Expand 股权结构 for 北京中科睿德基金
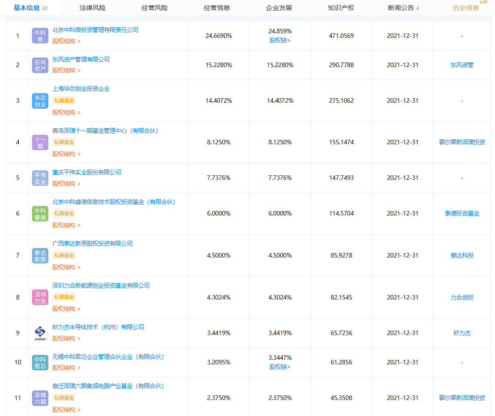The width and height of the screenshot is (495, 416). [66, 226]
